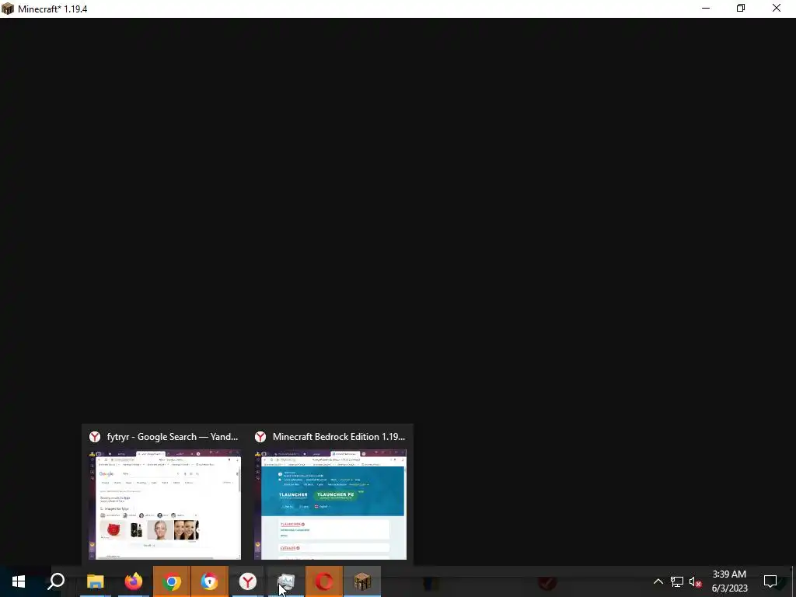Switch to Google Chrome in the taskbar
The width and height of the screenshot is (796, 597).
pos(172,581)
